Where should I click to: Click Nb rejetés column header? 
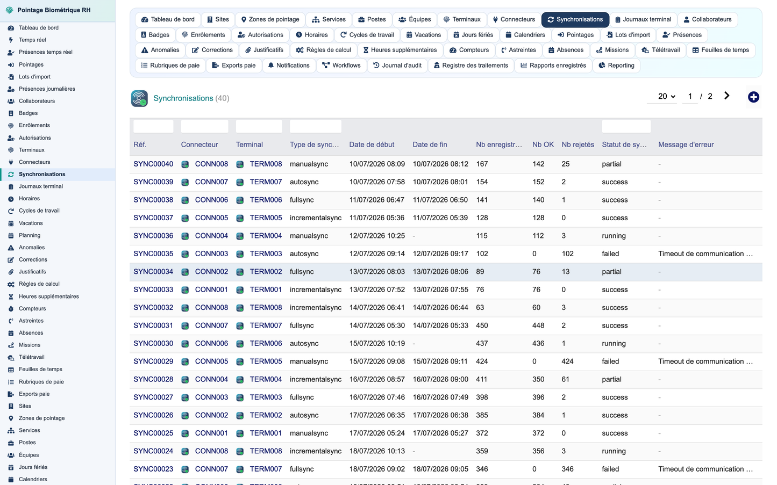(578, 144)
